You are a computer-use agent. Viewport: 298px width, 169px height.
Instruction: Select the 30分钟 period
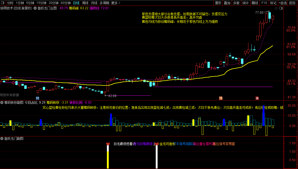(54, 3)
